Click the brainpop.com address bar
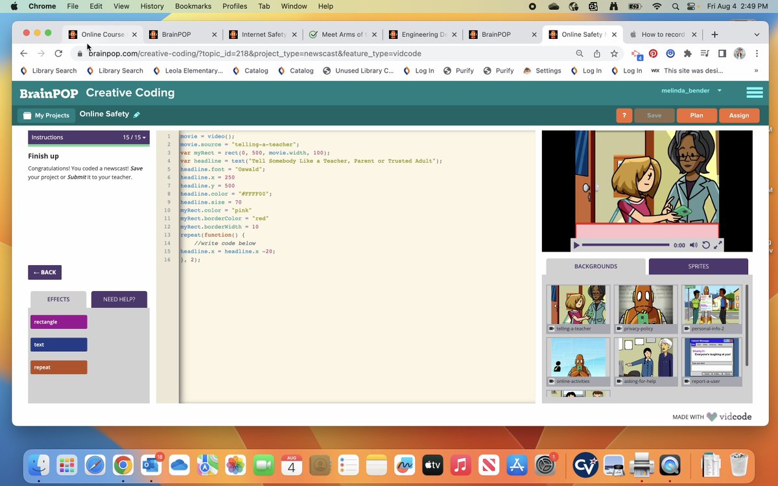 click(x=324, y=54)
